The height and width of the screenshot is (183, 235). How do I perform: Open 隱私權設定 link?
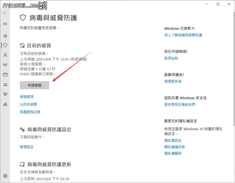tap(173, 141)
